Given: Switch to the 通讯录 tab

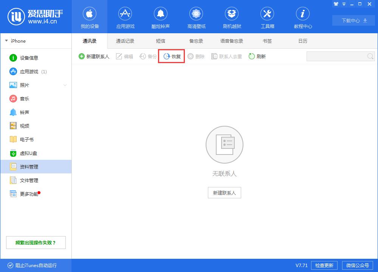Looking at the screenshot, I should [90, 41].
